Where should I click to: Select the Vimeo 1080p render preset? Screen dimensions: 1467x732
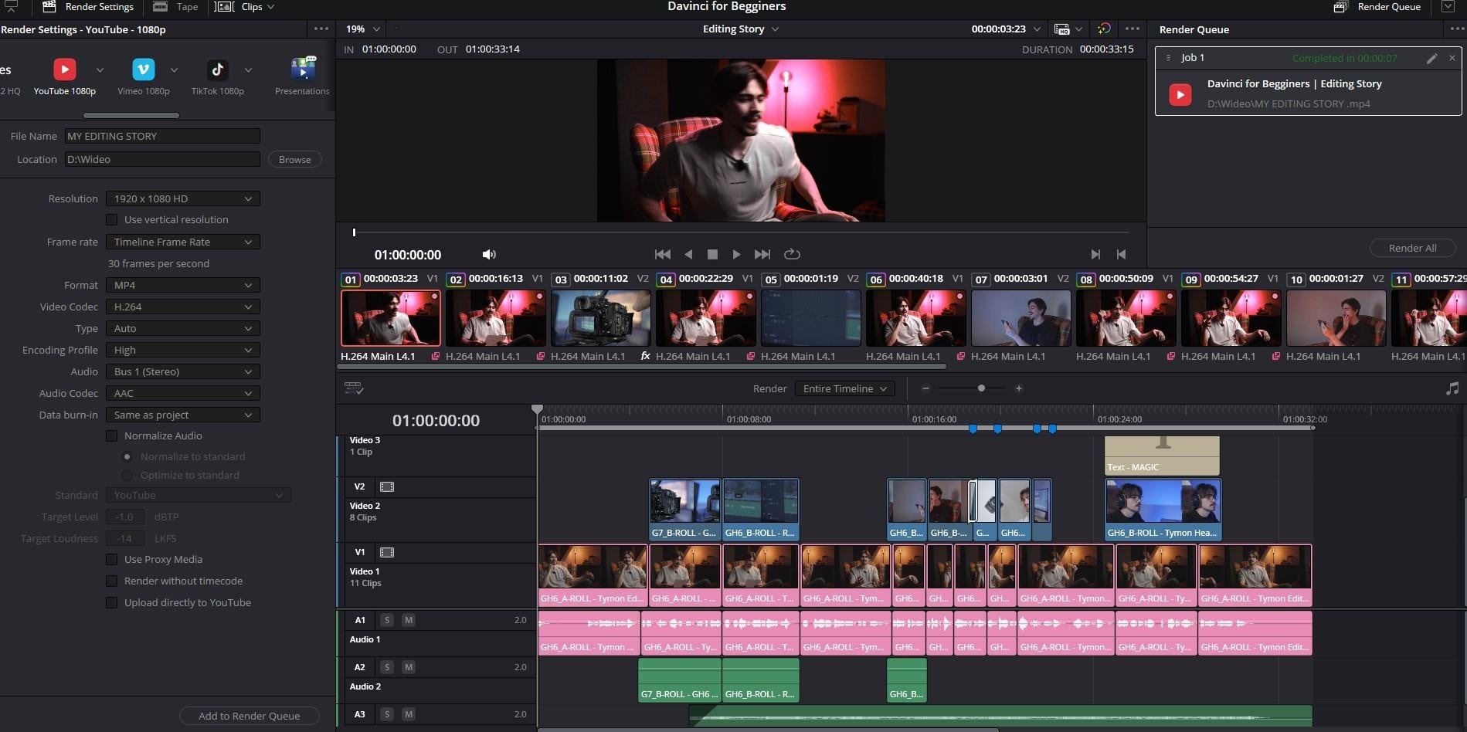tap(144, 76)
